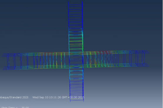Click the cyan column ties below the joint
Image resolution: width=163 pixels, height=108 pixels.
point(76,75)
